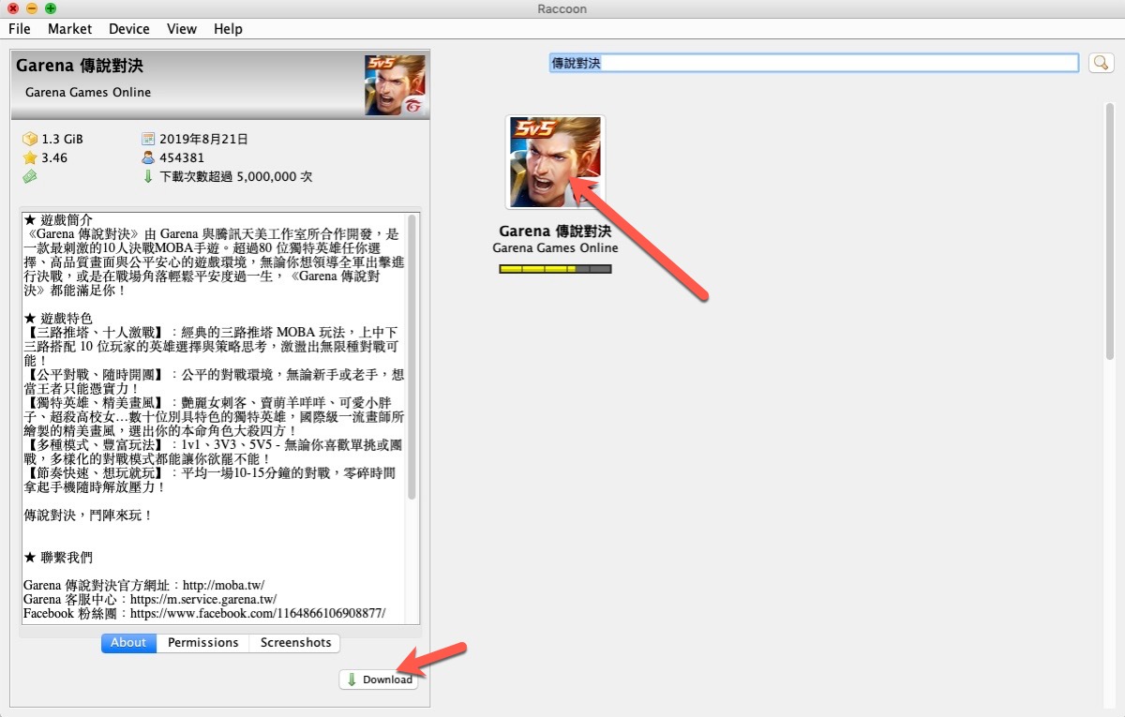Screen dimensions: 1125x717
Task: Click the 傳說對決，鬥陣來玩！ line
Action: pyautogui.click(x=88, y=515)
